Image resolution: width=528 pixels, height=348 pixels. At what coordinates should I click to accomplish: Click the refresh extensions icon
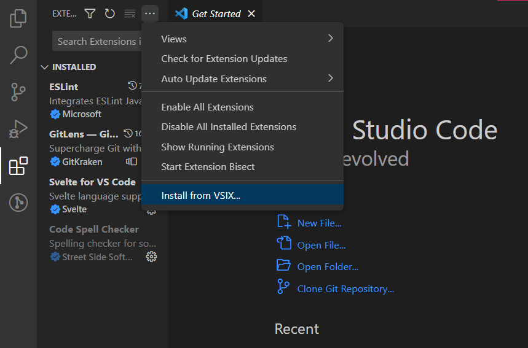110,14
